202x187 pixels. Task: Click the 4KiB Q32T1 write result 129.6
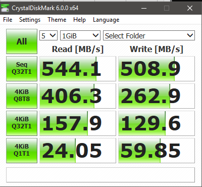pyautogui.click(x=157, y=123)
